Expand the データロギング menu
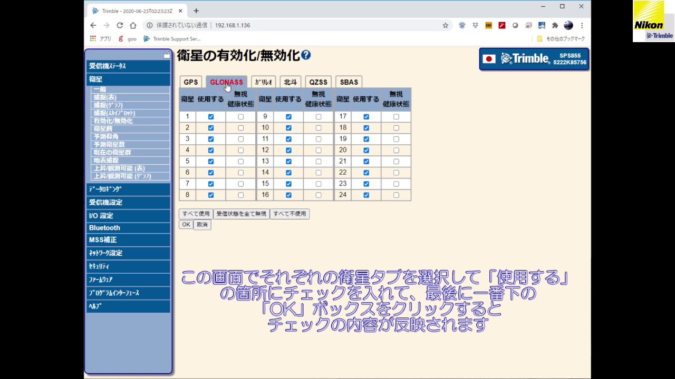Screen dimensions: 675x379 [128, 189]
